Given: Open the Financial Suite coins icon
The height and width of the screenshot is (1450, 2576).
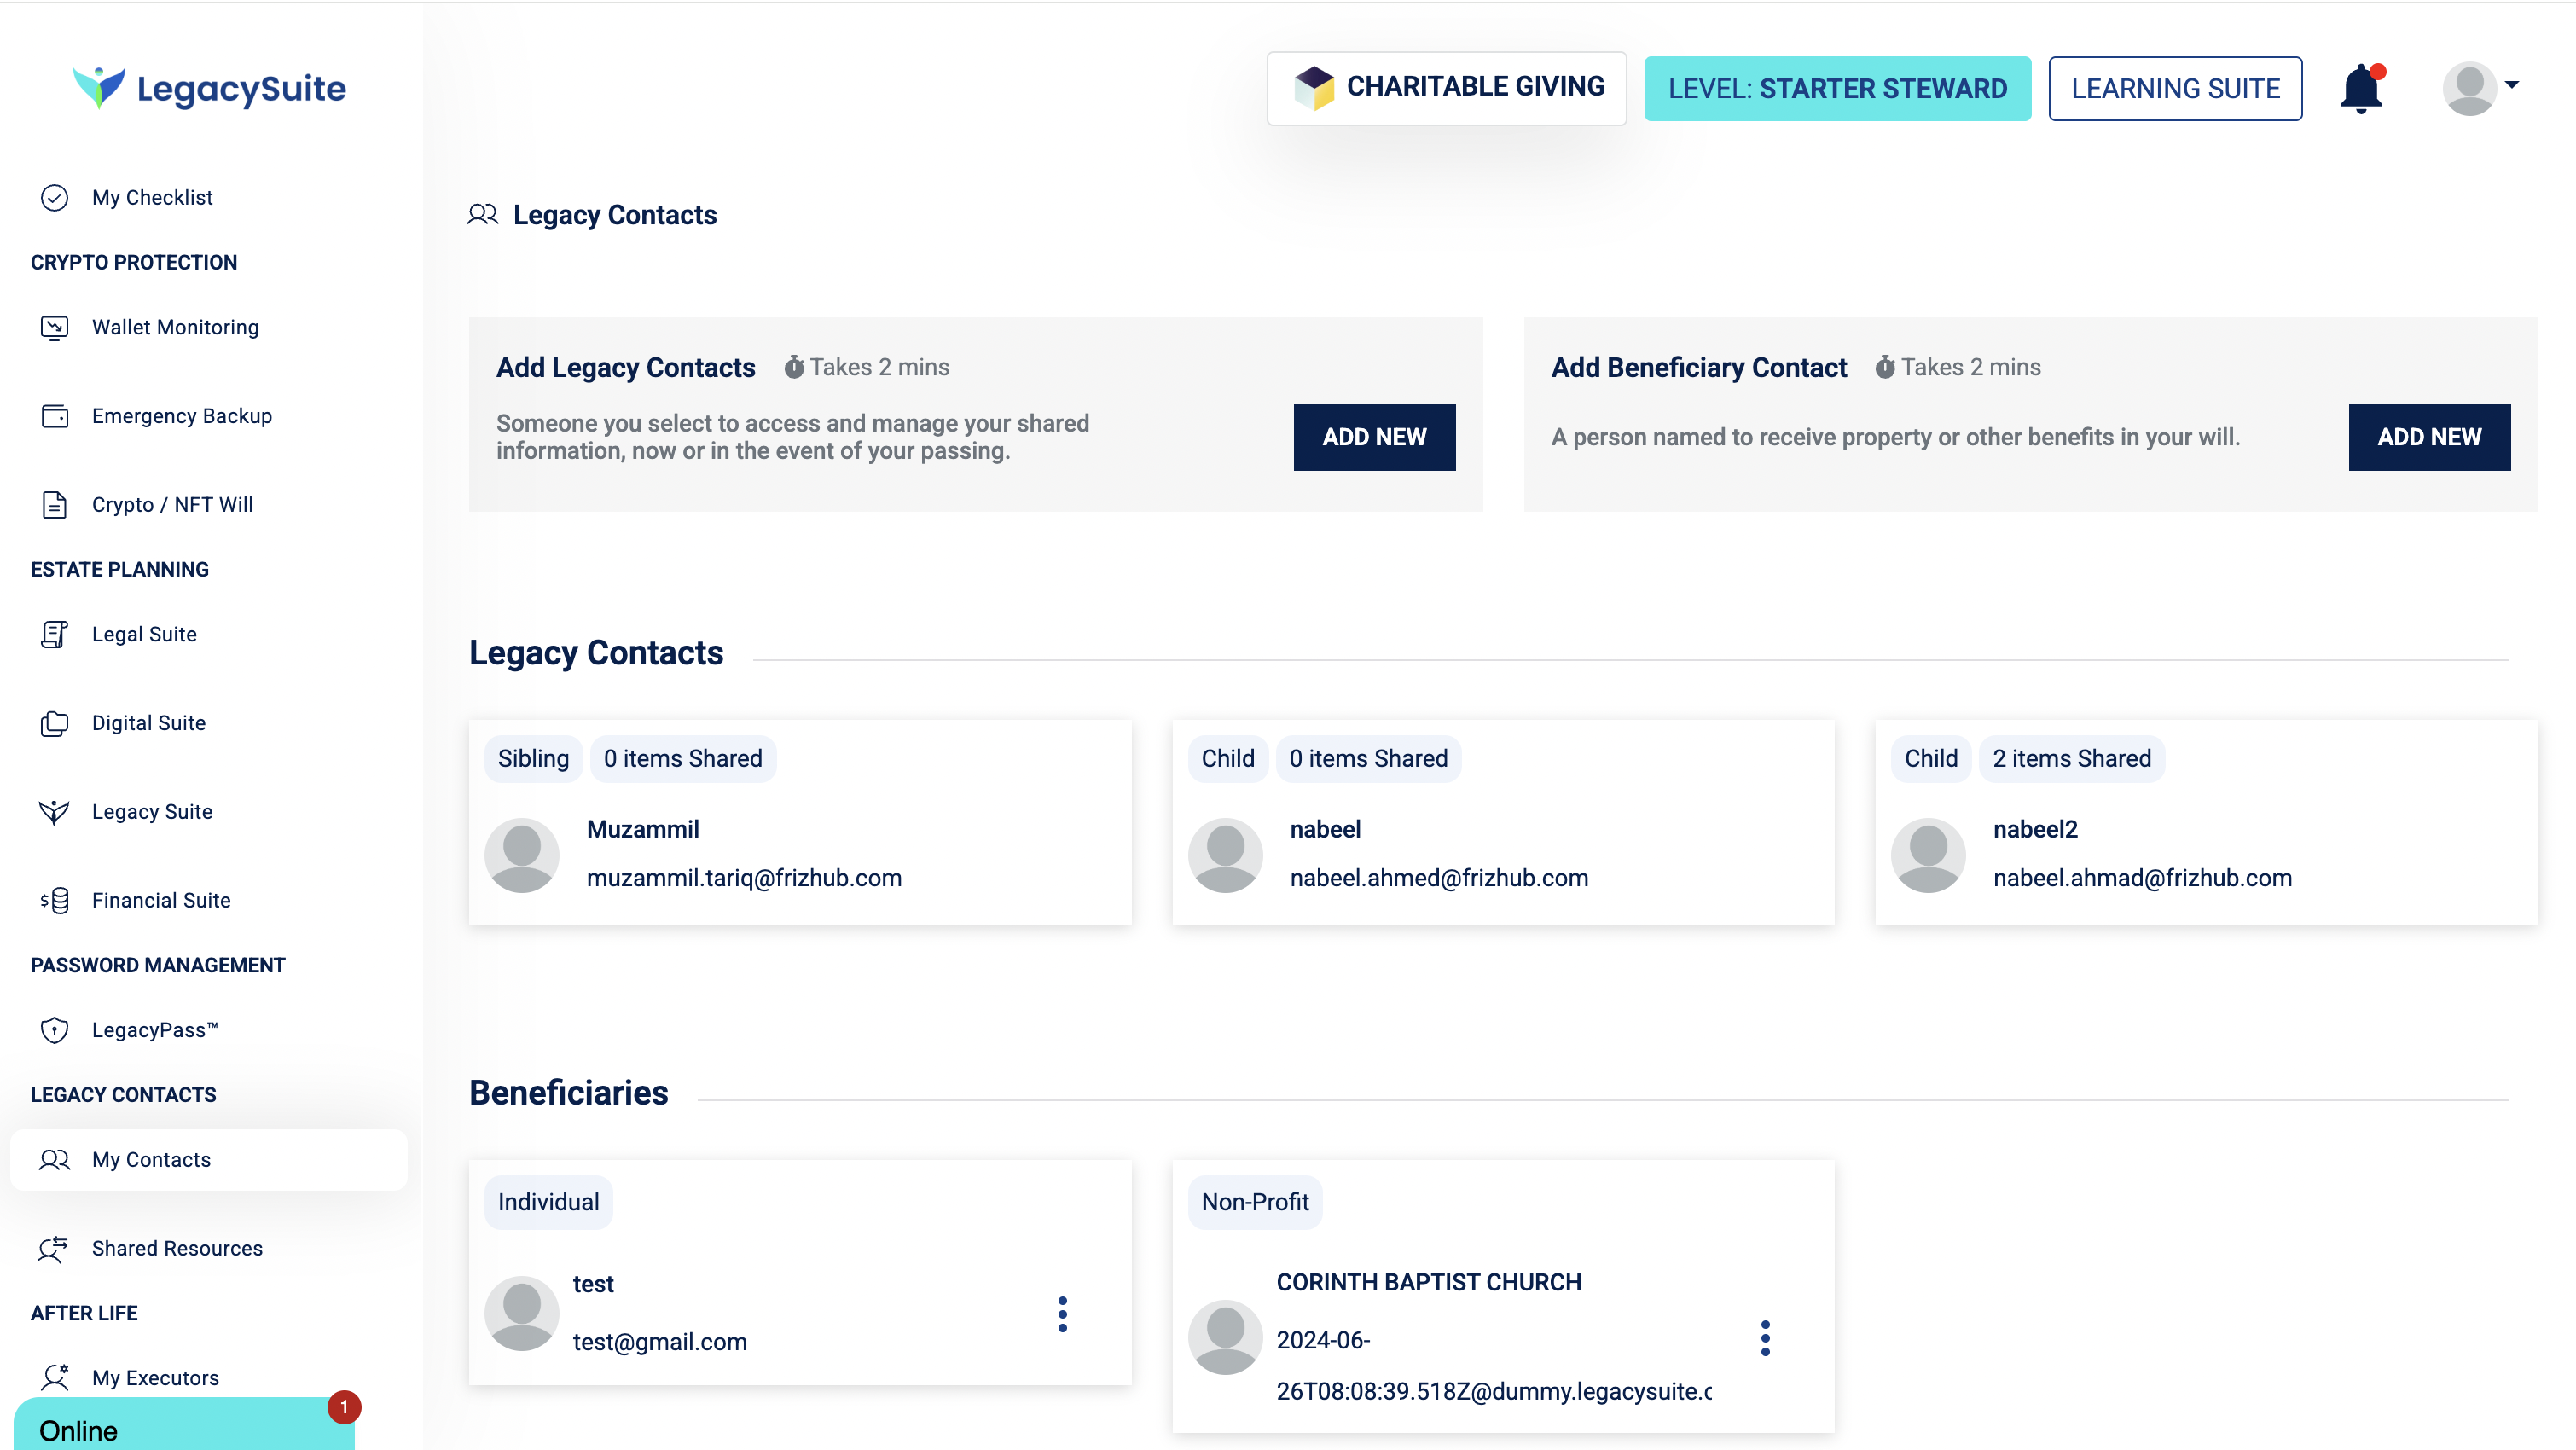Looking at the screenshot, I should tap(54, 900).
